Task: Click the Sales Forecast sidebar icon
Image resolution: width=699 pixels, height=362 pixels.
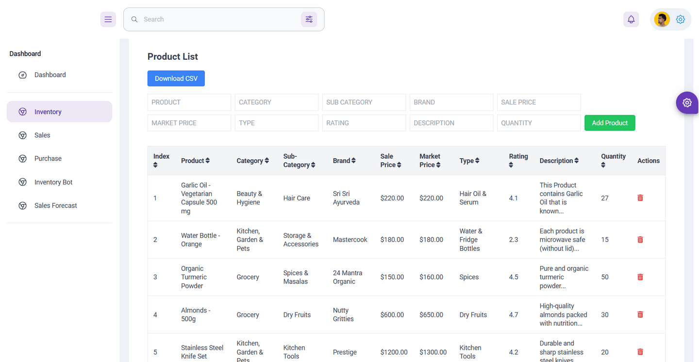Action: (22, 206)
